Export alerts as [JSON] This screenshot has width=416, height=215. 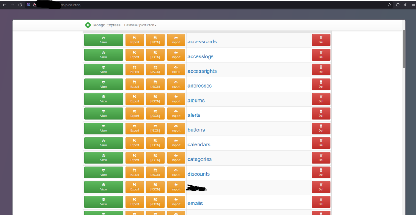pyautogui.click(x=155, y=114)
